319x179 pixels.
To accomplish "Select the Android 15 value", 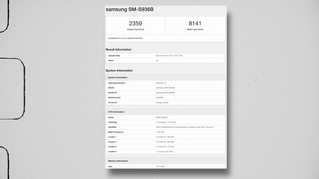I will click(161, 83).
